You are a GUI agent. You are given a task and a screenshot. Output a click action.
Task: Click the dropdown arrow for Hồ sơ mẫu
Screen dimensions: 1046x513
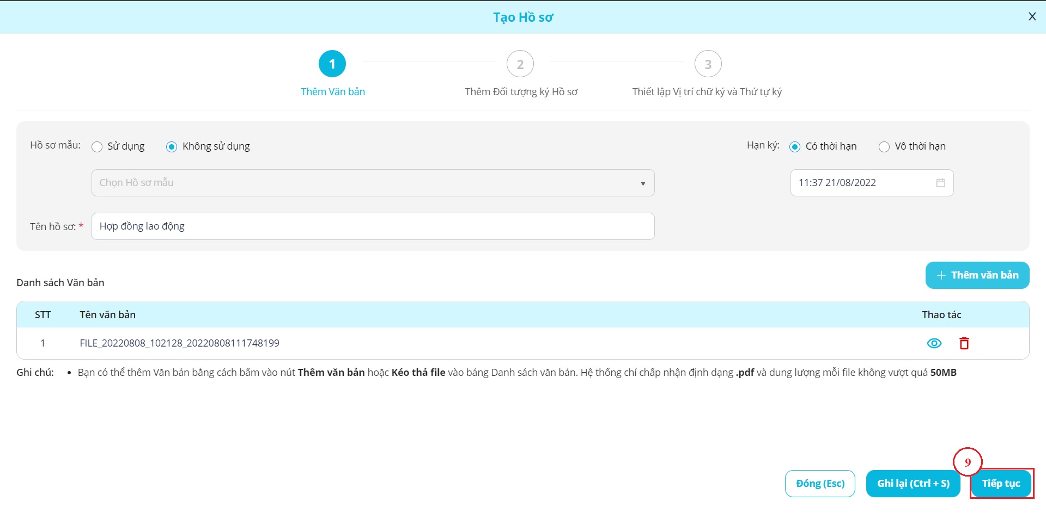643,183
